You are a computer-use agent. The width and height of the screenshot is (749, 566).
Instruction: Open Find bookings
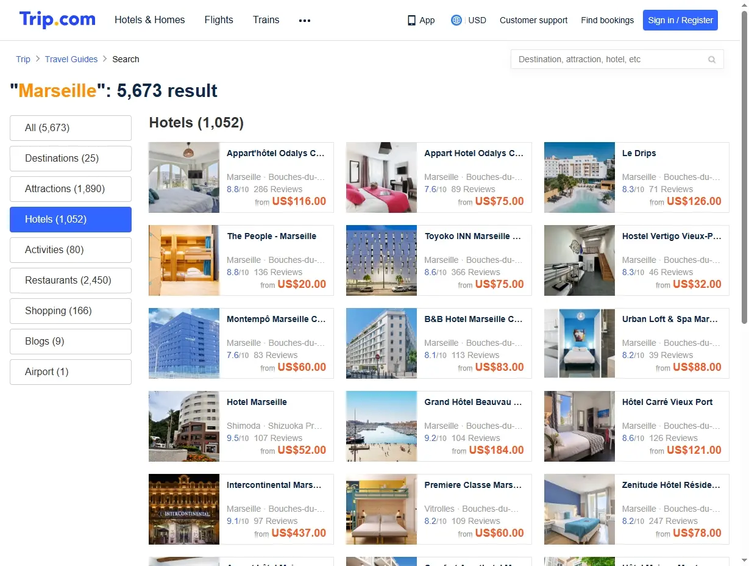pyautogui.click(x=607, y=20)
